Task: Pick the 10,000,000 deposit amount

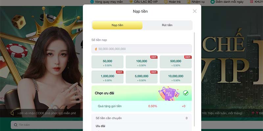Action: (x=176, y=77)
